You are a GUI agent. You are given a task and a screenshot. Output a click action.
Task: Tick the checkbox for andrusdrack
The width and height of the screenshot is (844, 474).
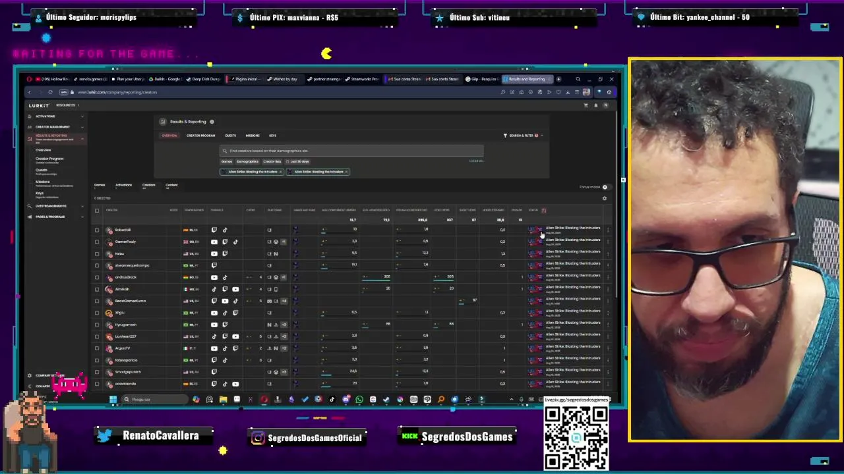pos(97,277)
